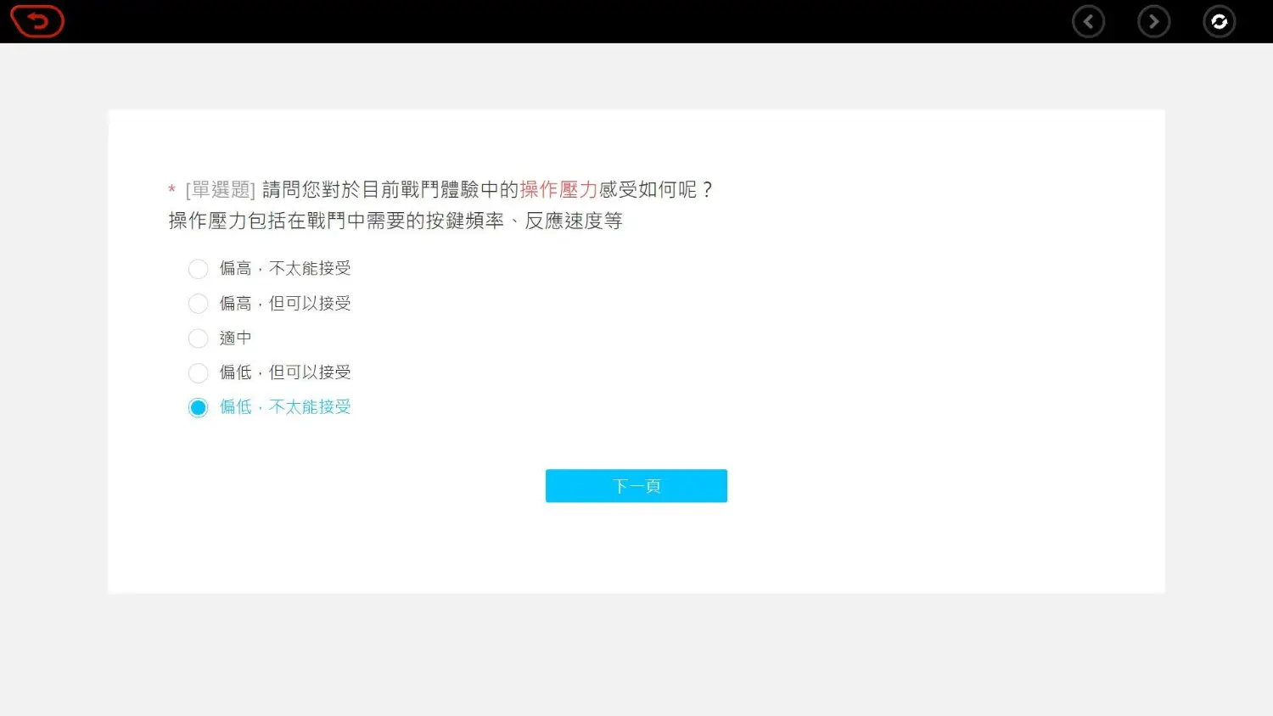Click the red return icon at top-left

(x=37, y=21)
